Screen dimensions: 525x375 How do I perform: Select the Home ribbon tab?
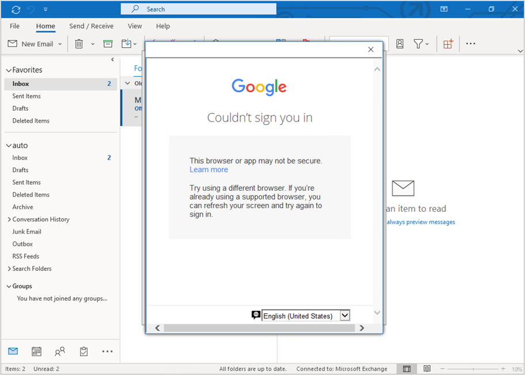[x=45, y=26]
